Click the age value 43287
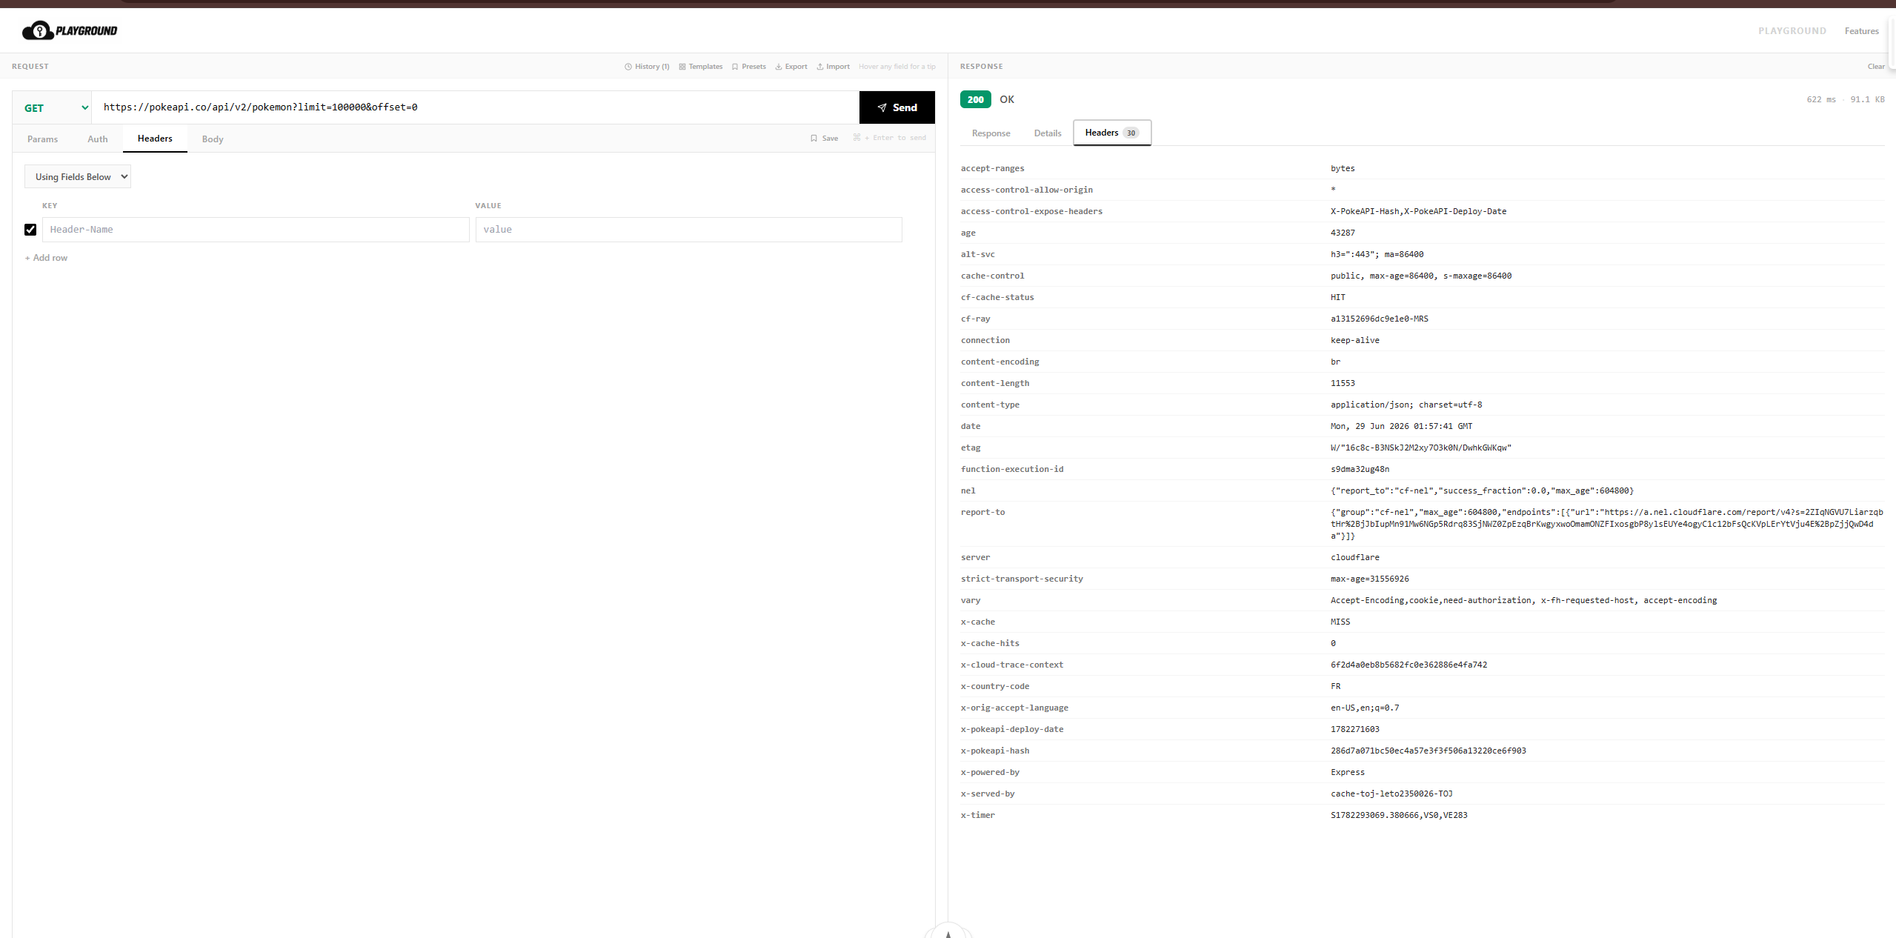The image size is (1896, 938). pos(1342,233)
